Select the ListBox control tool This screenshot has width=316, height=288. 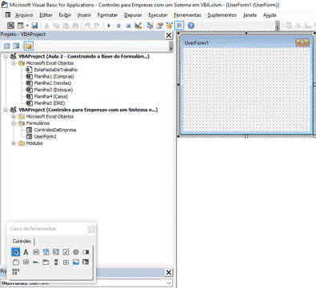click(56, 252)
